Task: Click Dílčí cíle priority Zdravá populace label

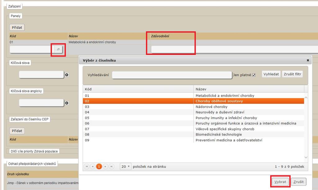Action: coord(34,151)
